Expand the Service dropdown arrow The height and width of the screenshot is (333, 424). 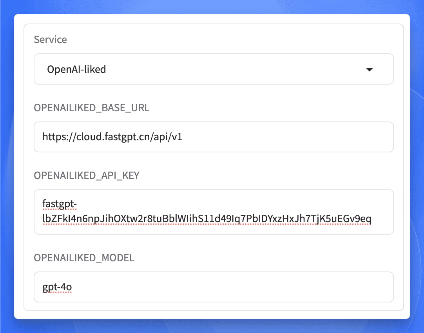pyautogui.click(x=369, y=70)
